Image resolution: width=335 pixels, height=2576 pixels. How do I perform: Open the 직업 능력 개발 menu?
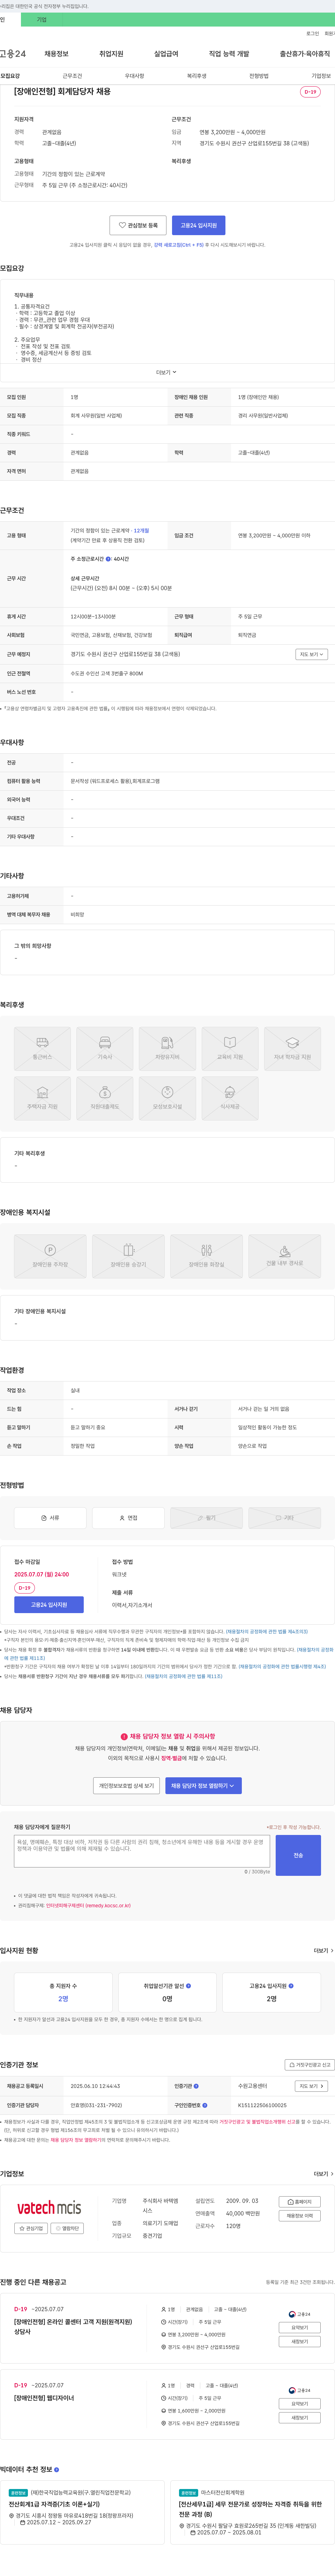point(229,54)
